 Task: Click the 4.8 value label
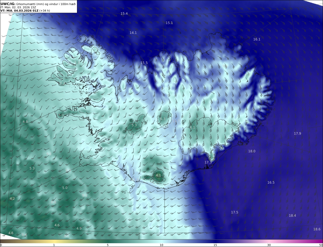tap(25, 121)
